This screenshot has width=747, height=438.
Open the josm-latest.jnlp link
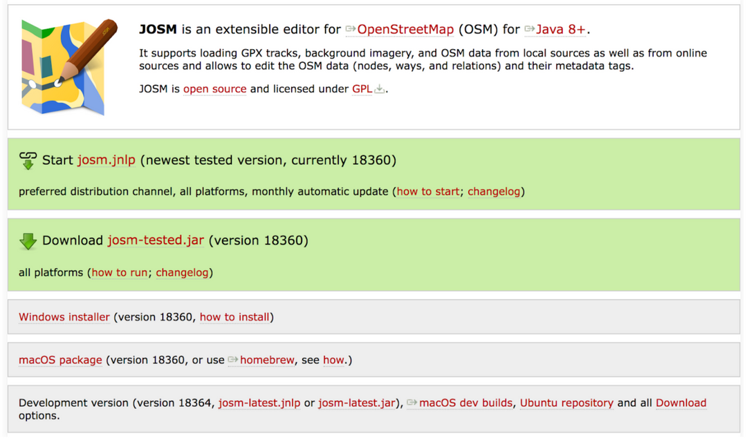click(x=259, y=403)
